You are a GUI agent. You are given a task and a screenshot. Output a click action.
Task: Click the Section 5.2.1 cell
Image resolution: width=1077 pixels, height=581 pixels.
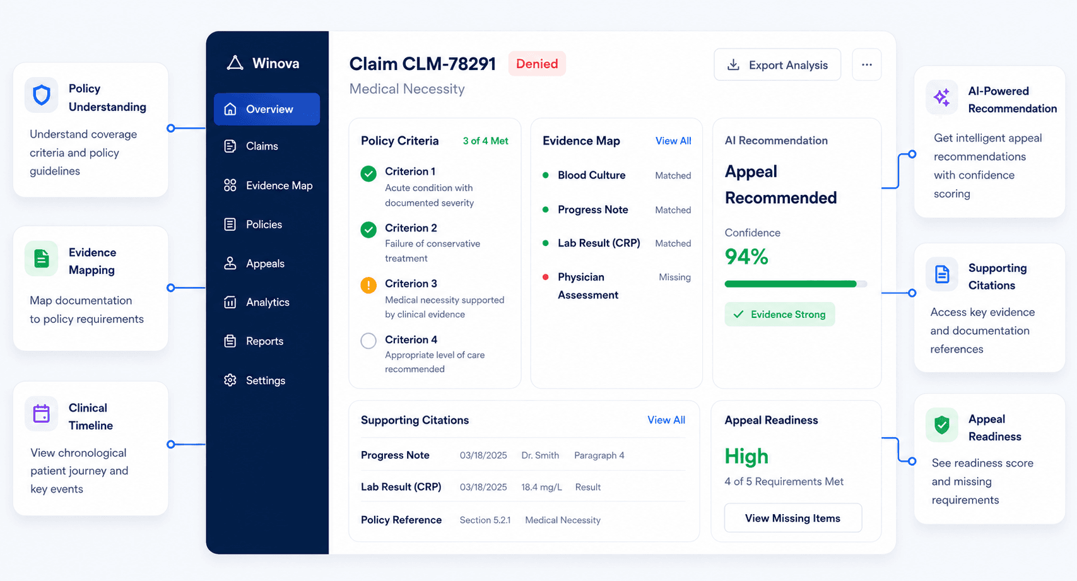[x=485, y=520]
